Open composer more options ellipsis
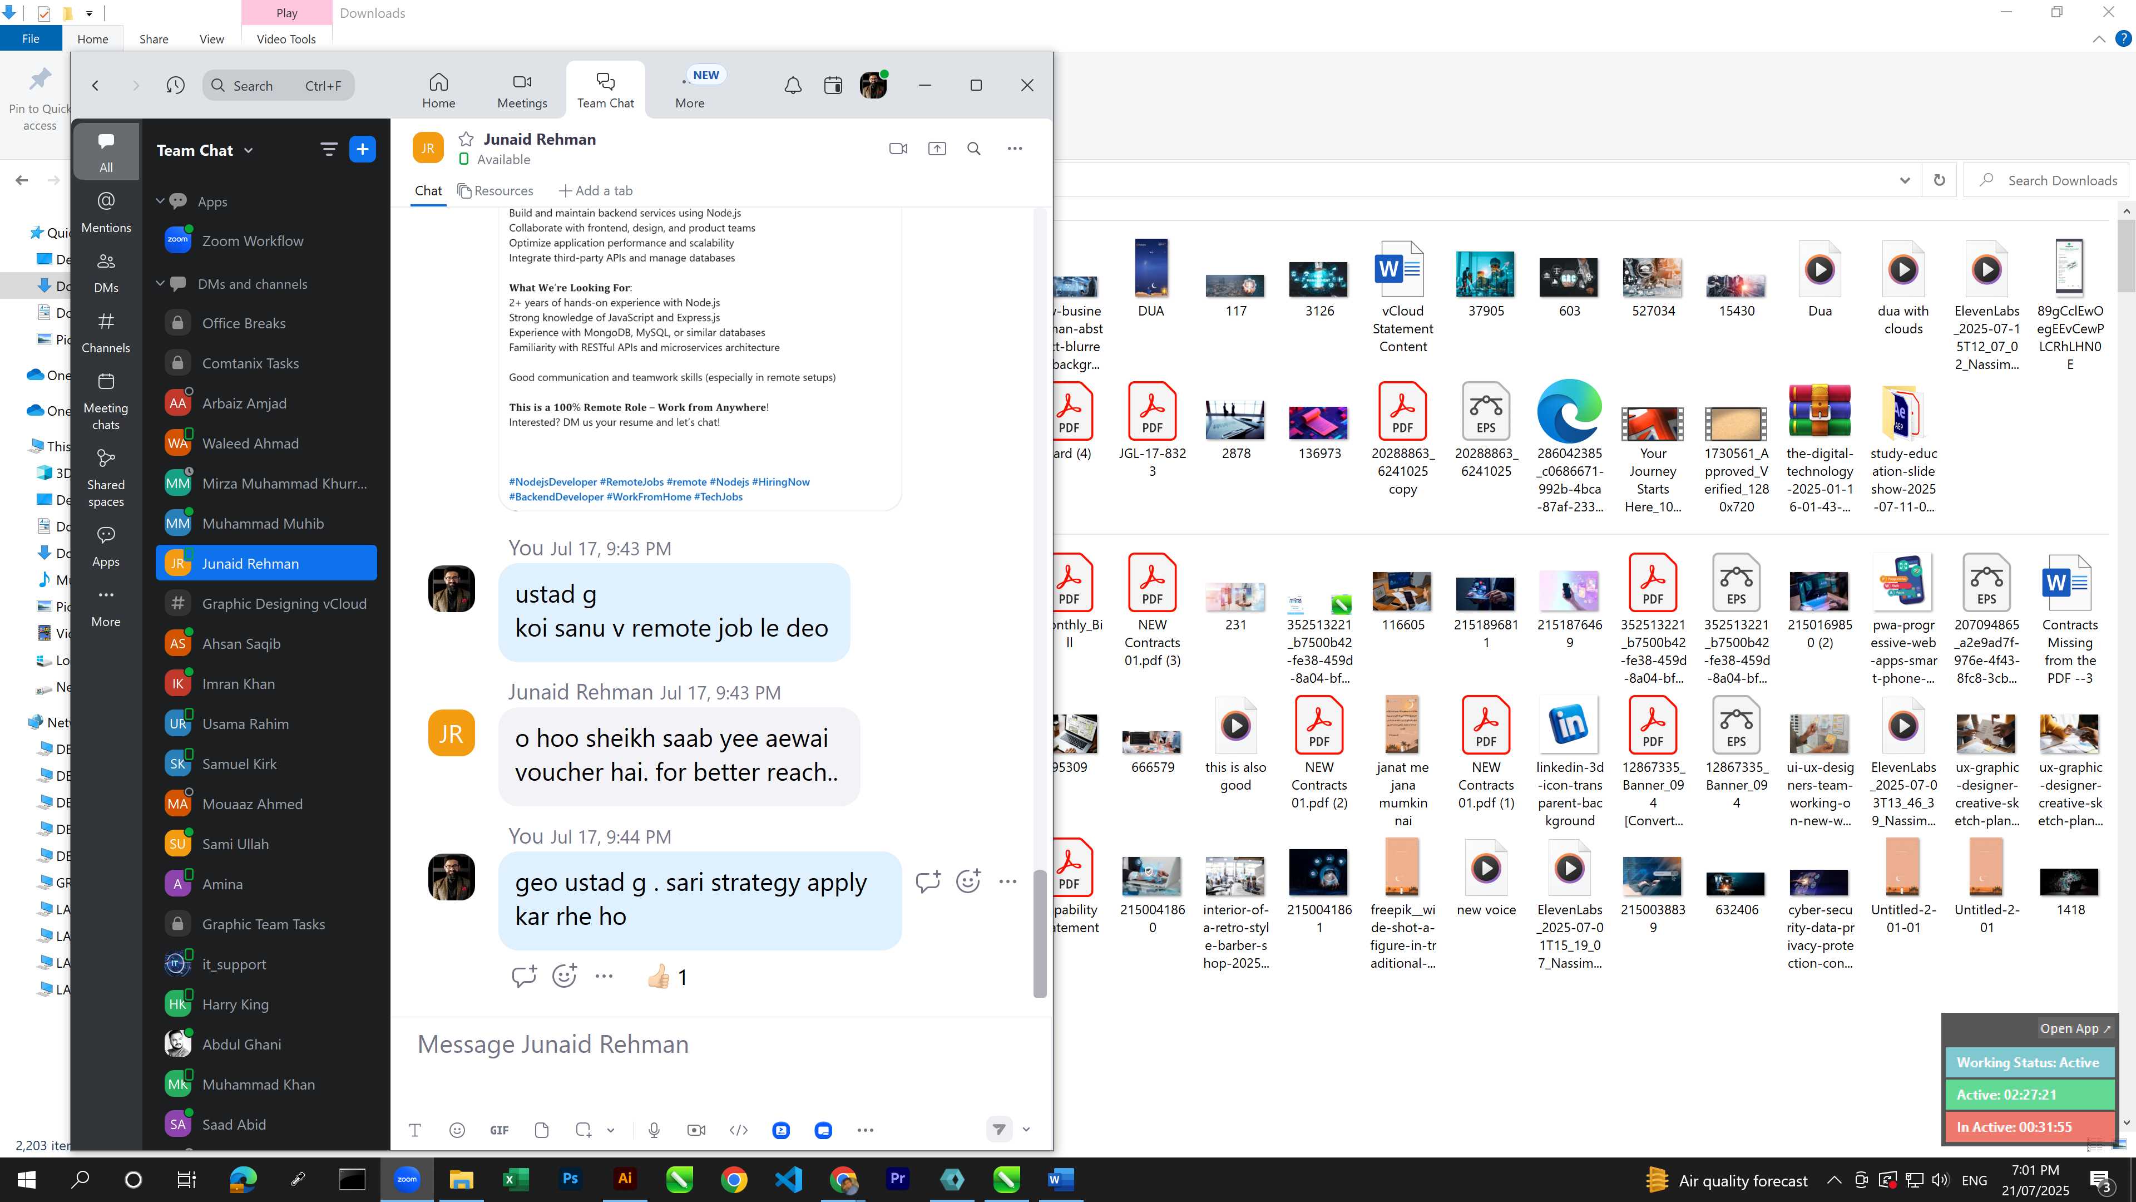2136x1202 pixels. click(x=866, y=1130)
